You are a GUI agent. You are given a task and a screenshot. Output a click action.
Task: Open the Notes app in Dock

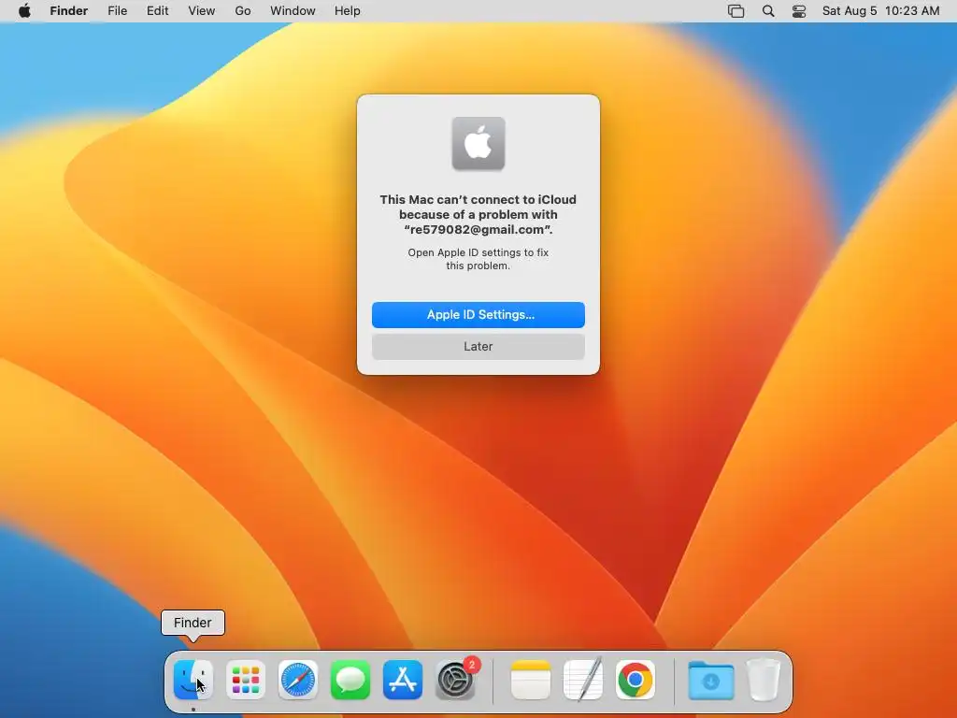coord(531,680)
